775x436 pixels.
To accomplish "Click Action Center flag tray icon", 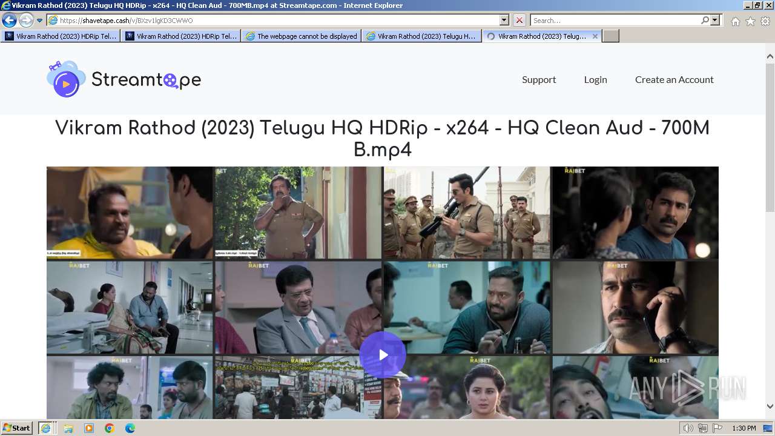I will point(717,428).
